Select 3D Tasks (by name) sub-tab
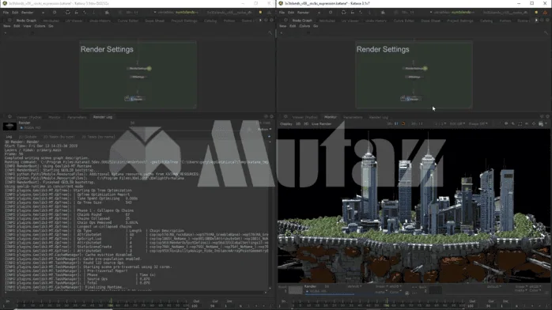552x310 pixels. coord(98,137)
